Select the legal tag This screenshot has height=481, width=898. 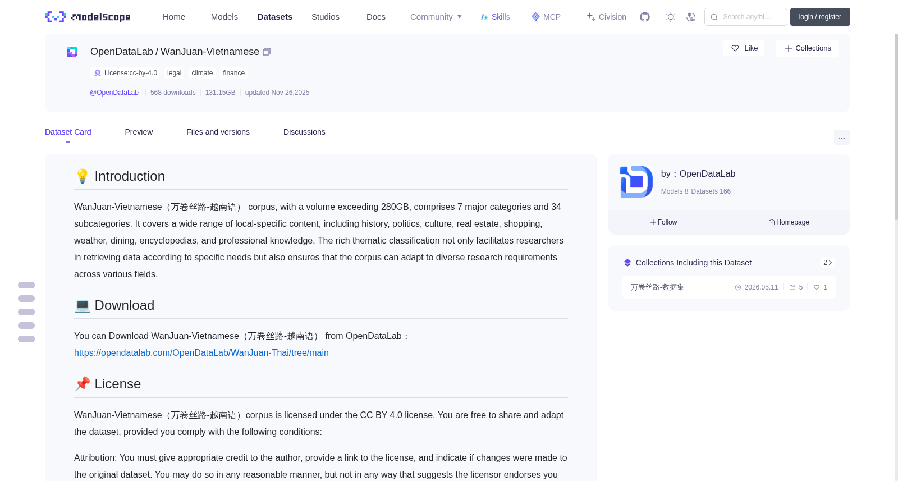pos(174,73)
